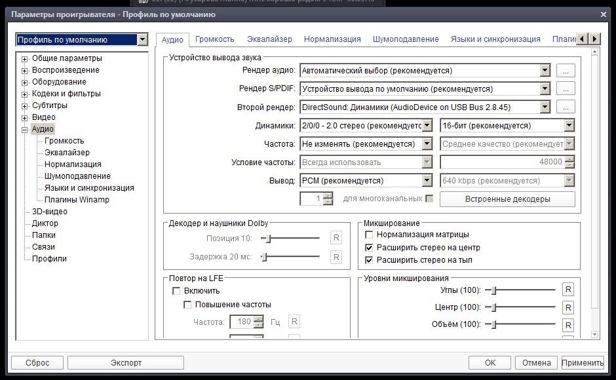Apply changes with the Применить button
The image size is (616, 380).
point(583,363)
